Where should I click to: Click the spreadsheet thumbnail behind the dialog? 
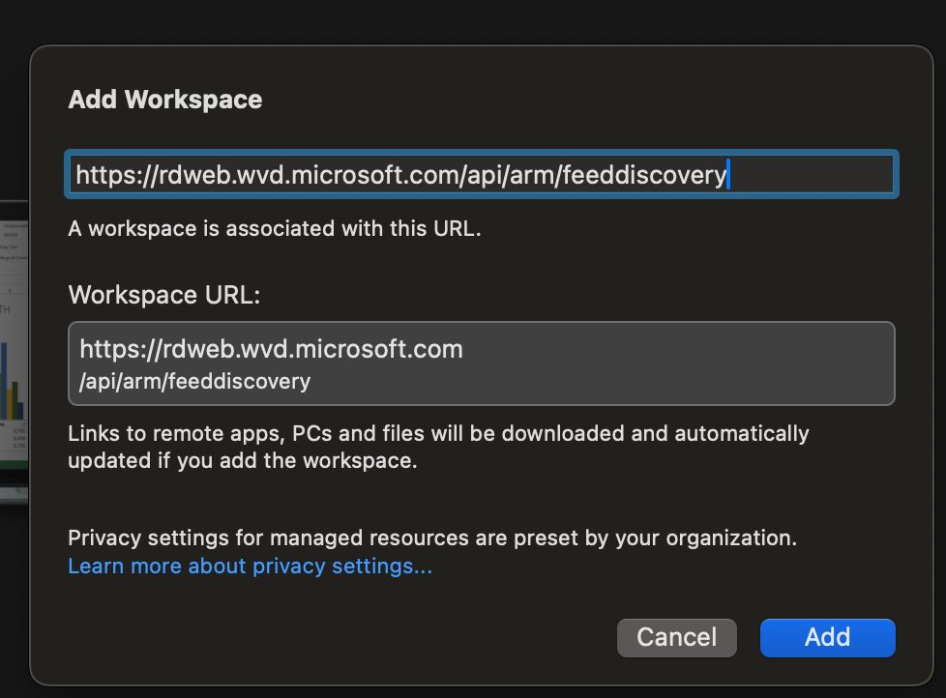14,353
